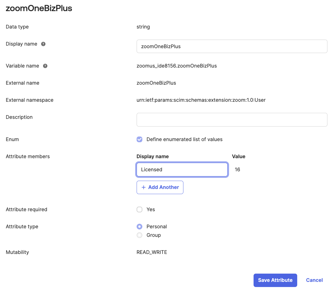This screenshot has width=332, height=291.
Task: Click the Display name help icon
Action: pos(43,44)
